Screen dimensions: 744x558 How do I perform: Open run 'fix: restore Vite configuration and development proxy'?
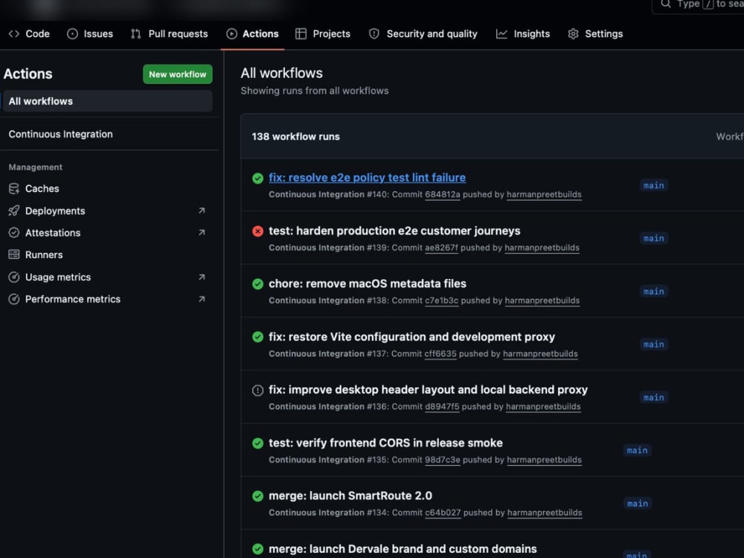pyautogui.click(x=411, y=337)
